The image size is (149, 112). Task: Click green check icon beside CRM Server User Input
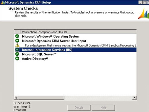coord(17,41)
